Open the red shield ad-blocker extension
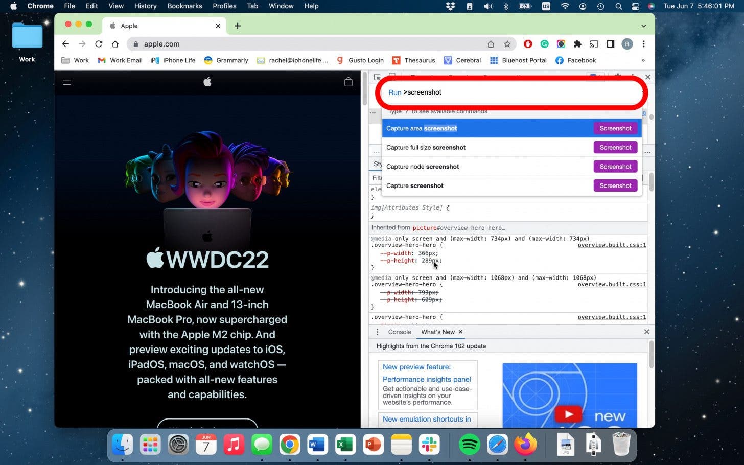744x465 pixels. (x=528, y=44)
